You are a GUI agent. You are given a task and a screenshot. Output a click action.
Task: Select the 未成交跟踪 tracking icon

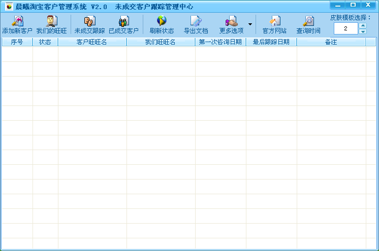coord(90,21)
